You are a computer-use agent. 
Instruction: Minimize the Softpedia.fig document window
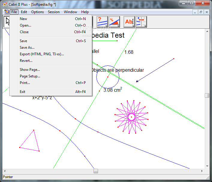click(x=195, y=12)
